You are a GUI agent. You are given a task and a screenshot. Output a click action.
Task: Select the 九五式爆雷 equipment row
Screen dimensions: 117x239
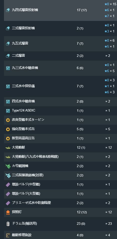(x=60, y=44)
